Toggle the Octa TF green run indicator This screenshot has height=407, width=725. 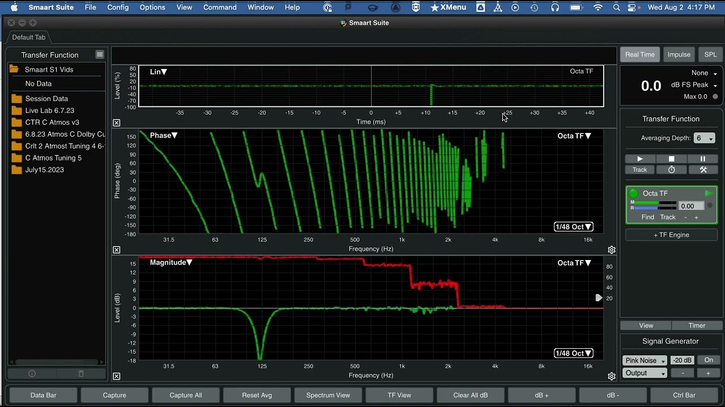(634, 193)
